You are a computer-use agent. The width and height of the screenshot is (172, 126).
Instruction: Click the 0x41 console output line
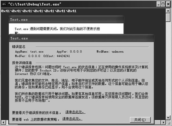coord(39,11)
